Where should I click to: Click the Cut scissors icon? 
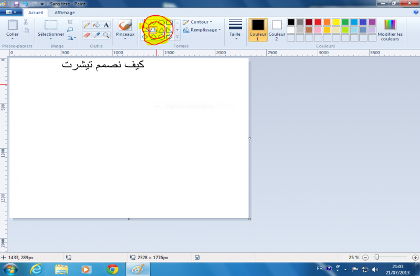[26, 22]
